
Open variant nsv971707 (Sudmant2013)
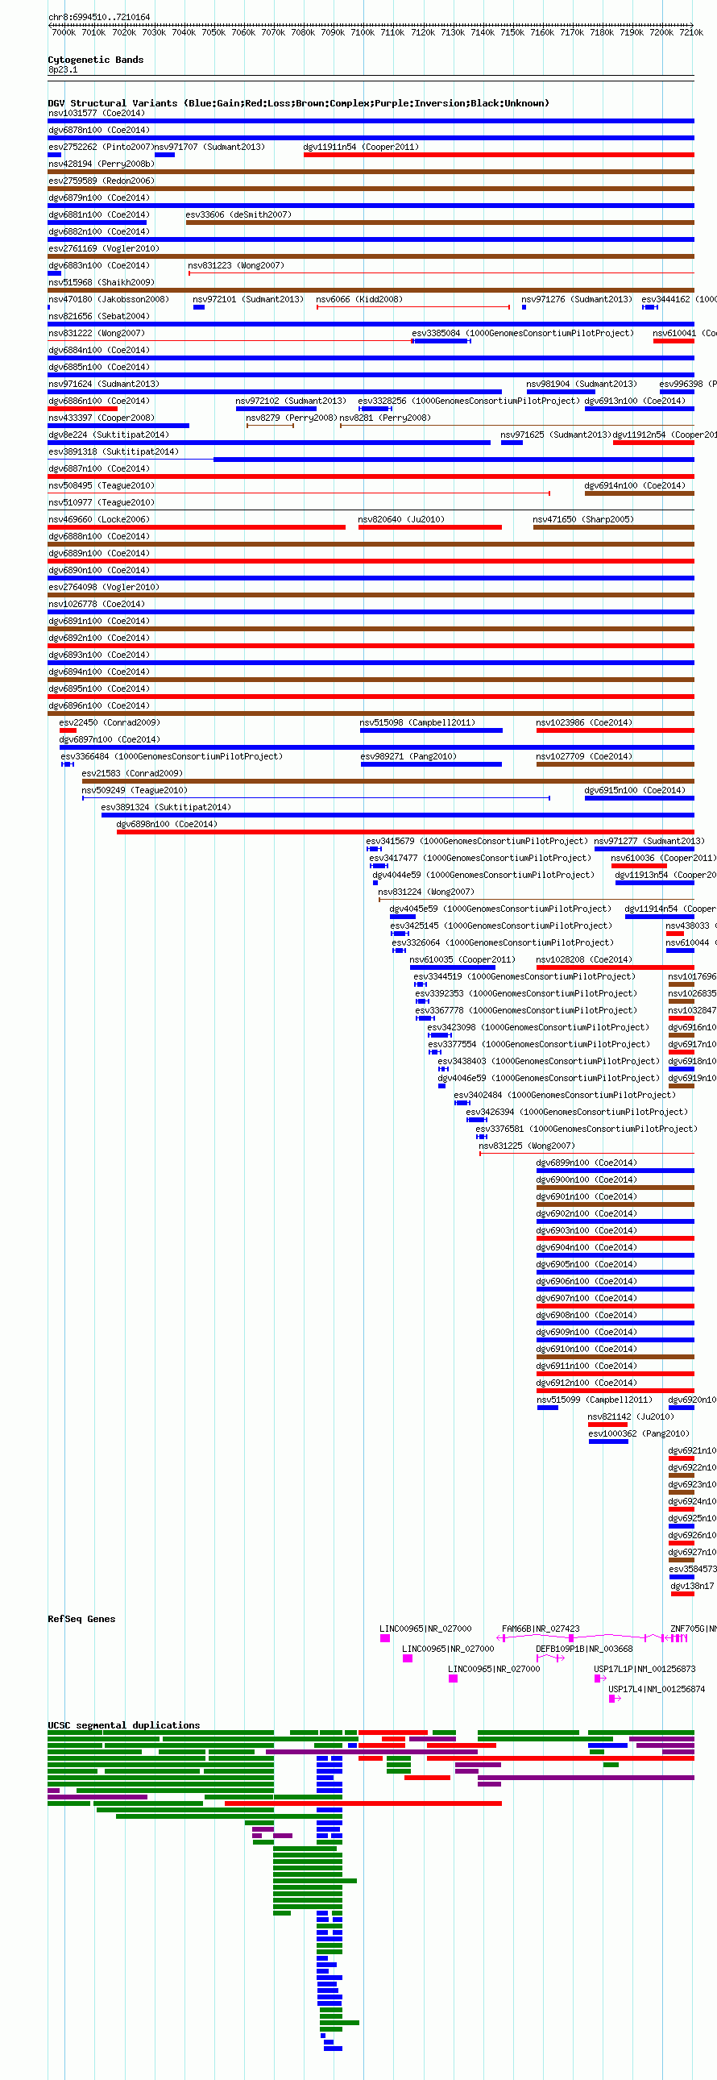pos(209,147)
